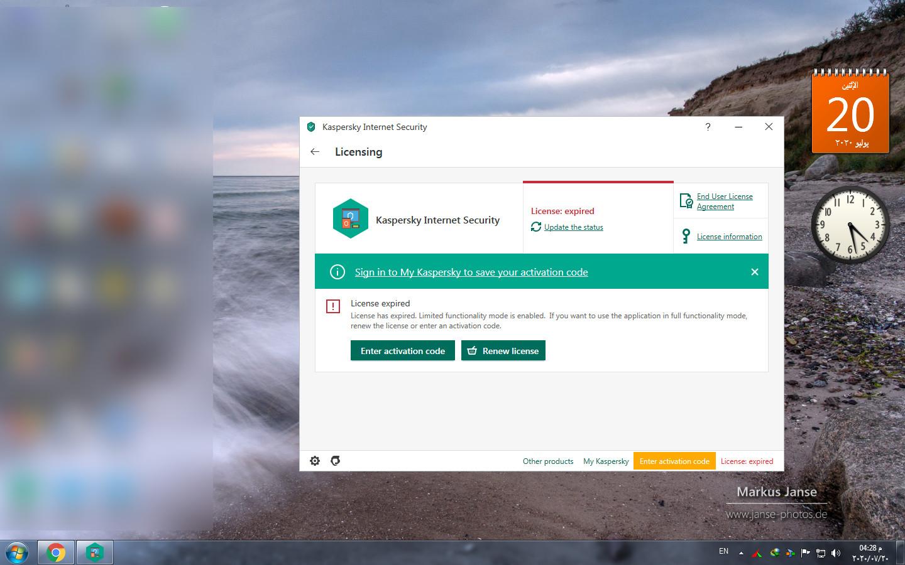Click Sign in to My Kaspersky link

pyautogui.click(x=471, y=272)
